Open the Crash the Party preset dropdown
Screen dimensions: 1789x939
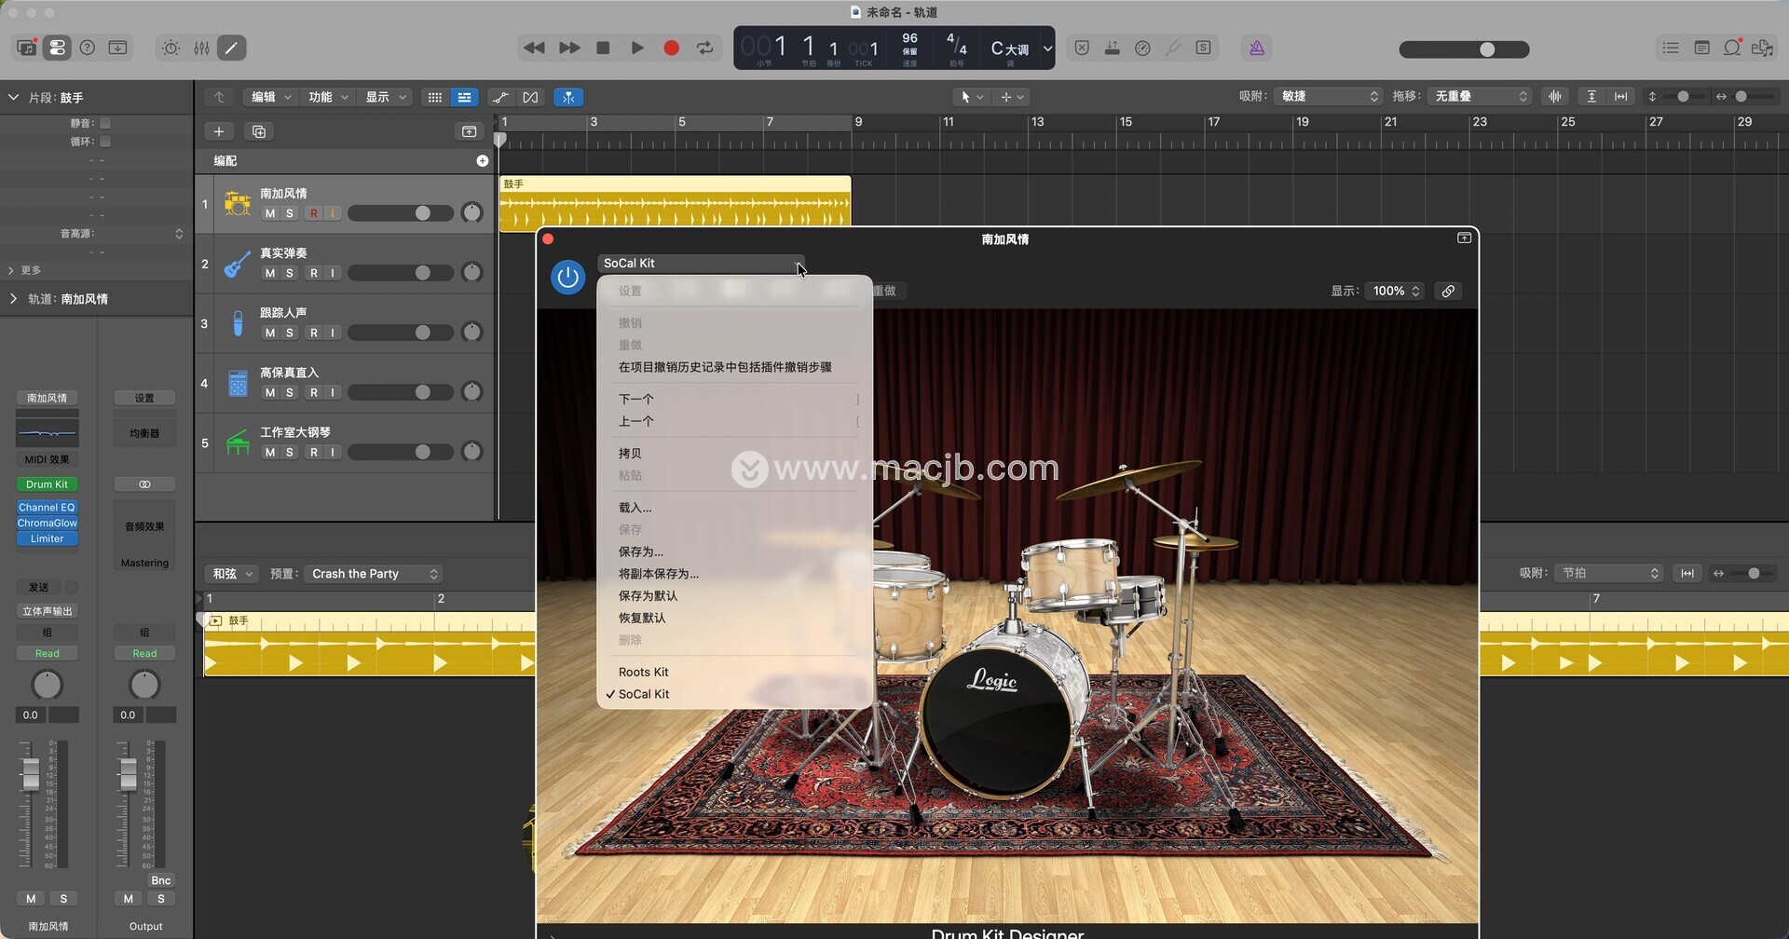373,574
